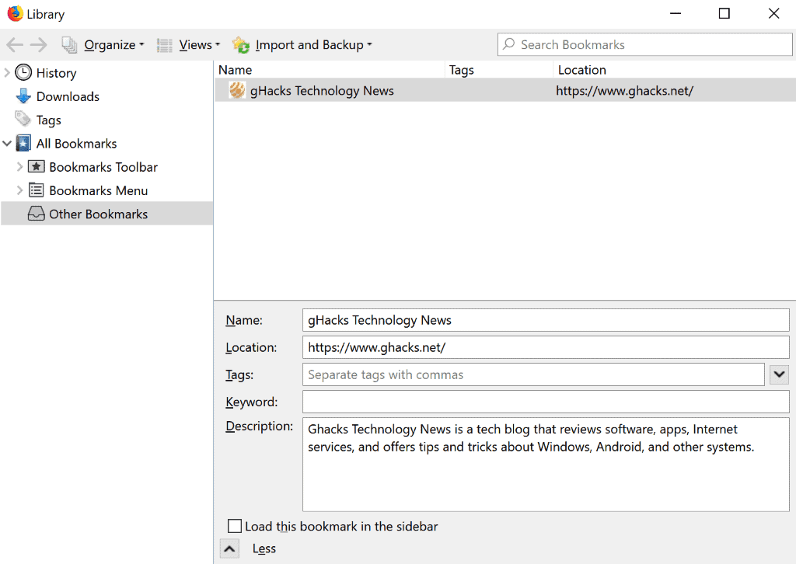Open History via its clock icon
The height and width of the screenshot is (564, 796).
tap(23, 72)
